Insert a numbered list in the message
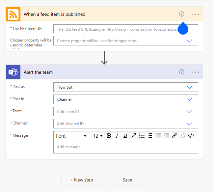 tap(150, 136)
